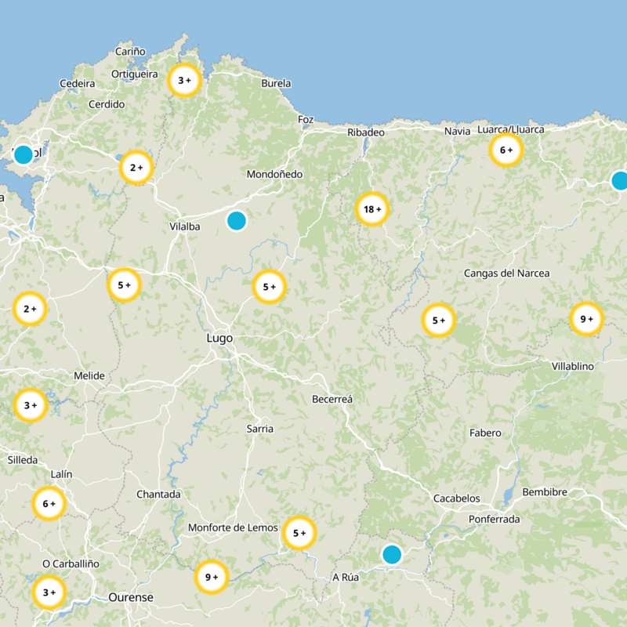The height and width of the screenshot is (627, 627).
Task: Open the 3+ cluster below O Carballiño
Action: tap(49, 593)
